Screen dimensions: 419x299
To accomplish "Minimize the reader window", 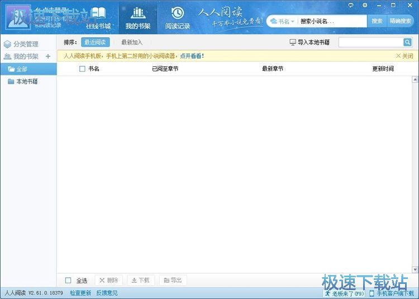I will coord(379,6).
